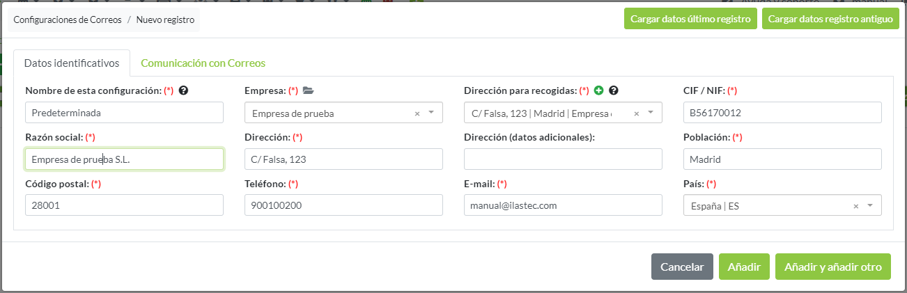
Task: Click Cargar datos registro antiguo button
Action: pyautogui.click(x=830, y=19)
